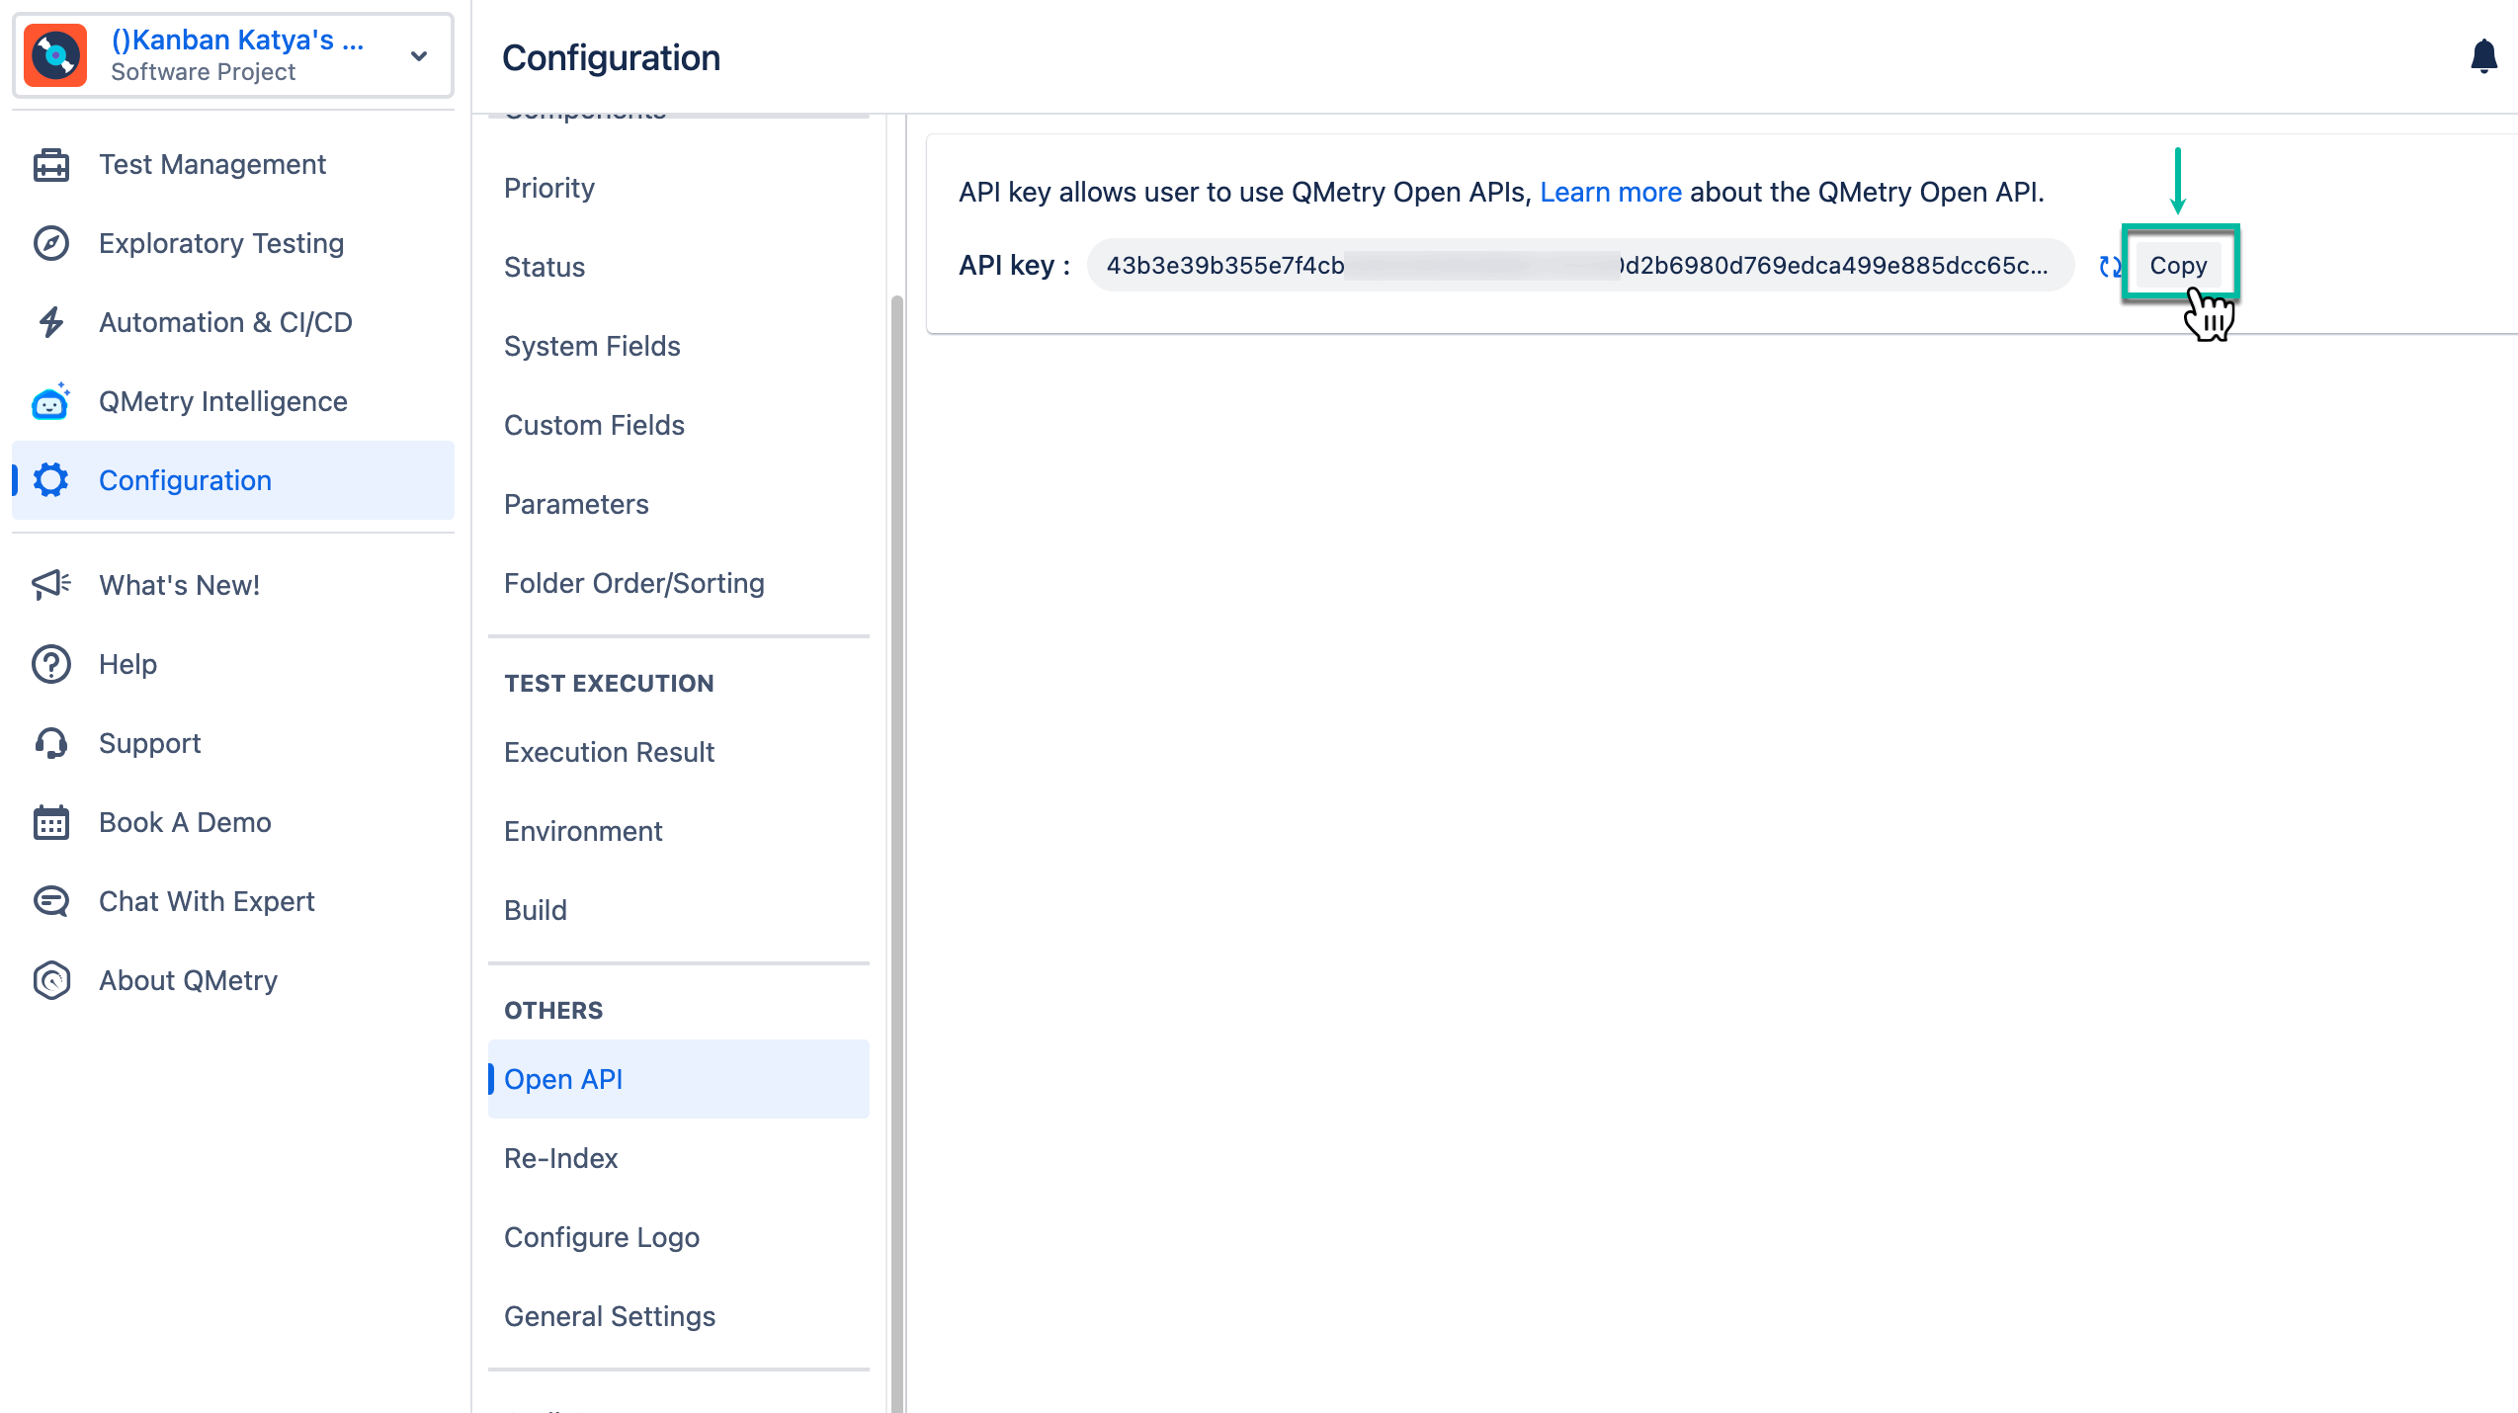This screenshot has width=2518, height=1413.
Task: Click the About QMetry logo icon
Action: tap(49, 979)
